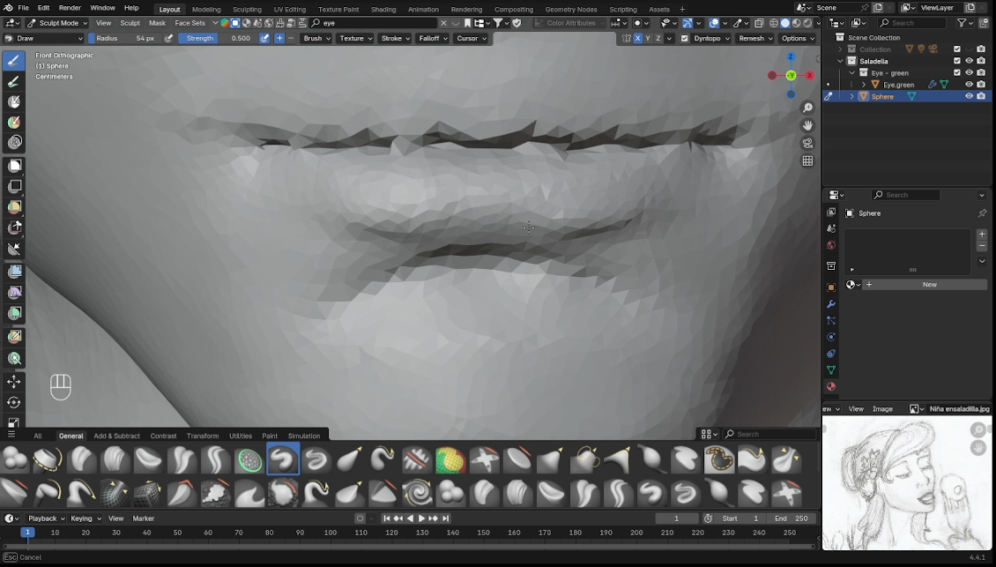Switch orthographic/perspective grid gizmo icon
The height and width of the screenshot is (567, 996).
(807, 160)
